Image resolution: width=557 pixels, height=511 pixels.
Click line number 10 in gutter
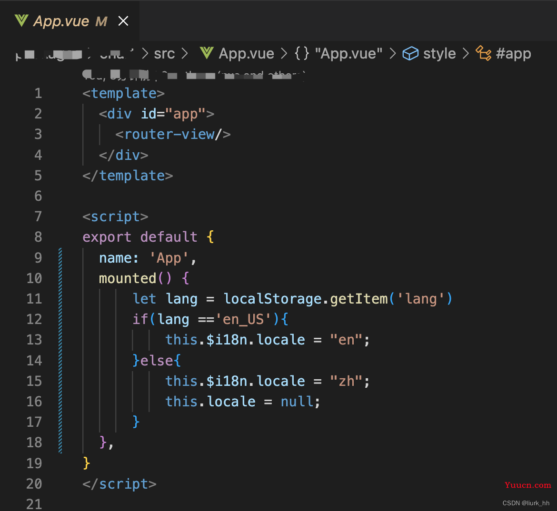click(x=34, y=278)
